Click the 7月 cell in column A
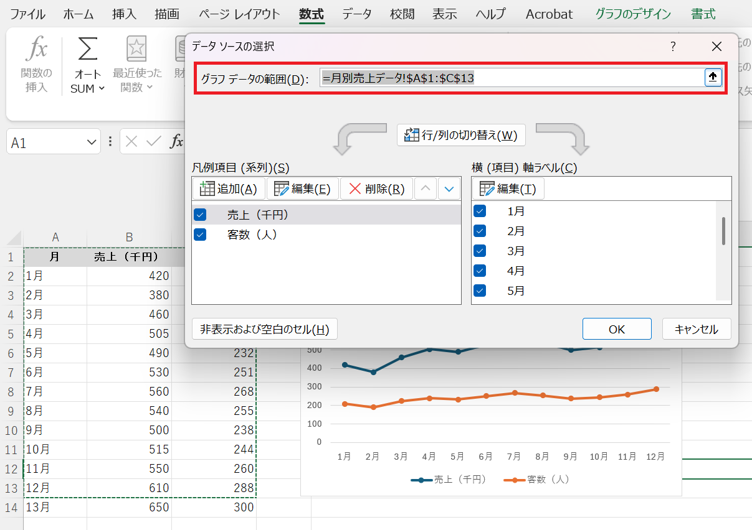The image size is (752, 530). pyautogui.click(x=55, y=391)
